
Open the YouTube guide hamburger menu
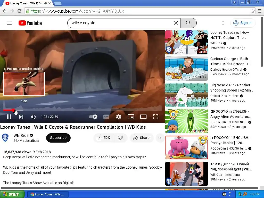coord(9,23)
